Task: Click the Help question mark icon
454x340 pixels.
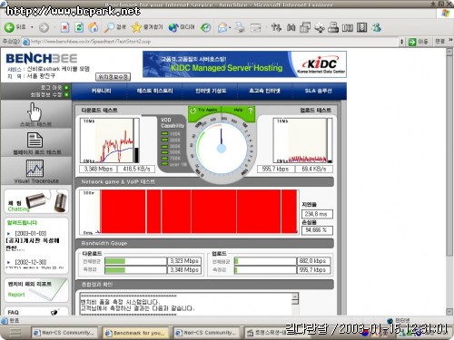Action: tap(250, 111)
